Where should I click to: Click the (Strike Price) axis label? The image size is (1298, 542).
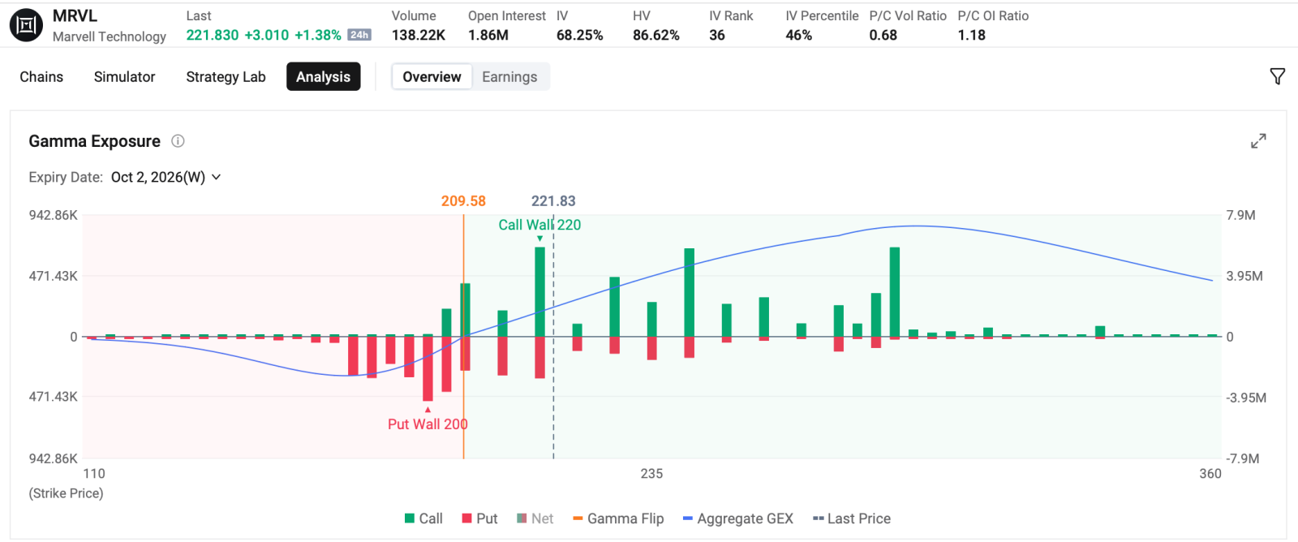coord(67,493)
